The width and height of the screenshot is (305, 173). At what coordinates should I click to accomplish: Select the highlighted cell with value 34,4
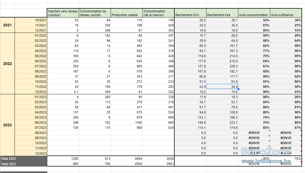(x=222, y=86)
